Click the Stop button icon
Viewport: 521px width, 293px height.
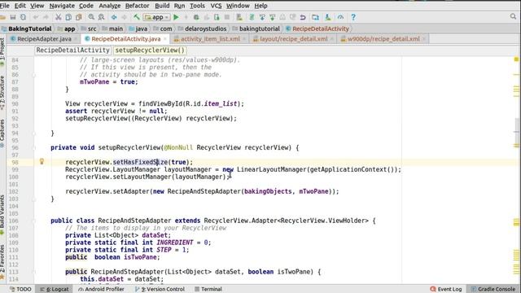pyautogui.click(x=227, y=17)
